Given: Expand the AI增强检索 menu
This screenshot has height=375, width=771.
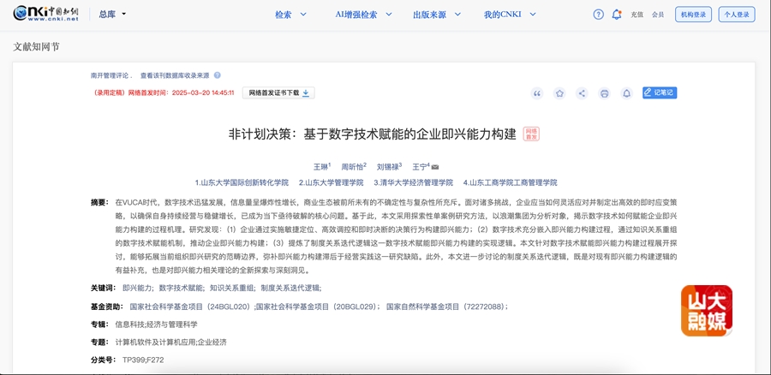Looking at the screenshot, I should [x=361, y=15].
